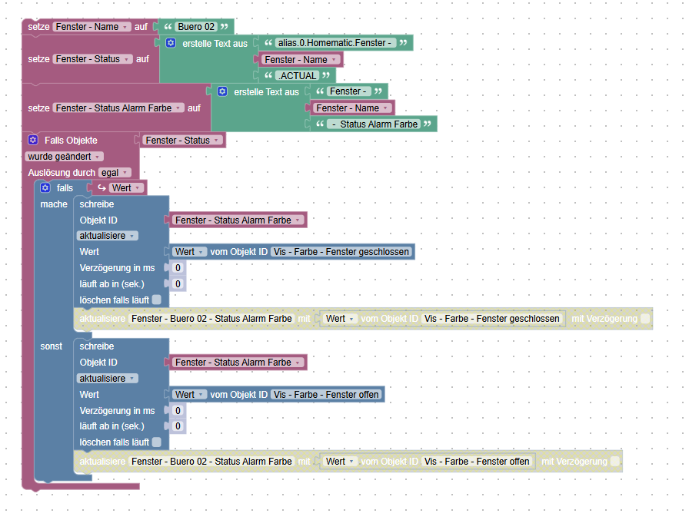Click gear icon on falls condition block
This screenshot has height=520, width=689.
pos(45,188)
